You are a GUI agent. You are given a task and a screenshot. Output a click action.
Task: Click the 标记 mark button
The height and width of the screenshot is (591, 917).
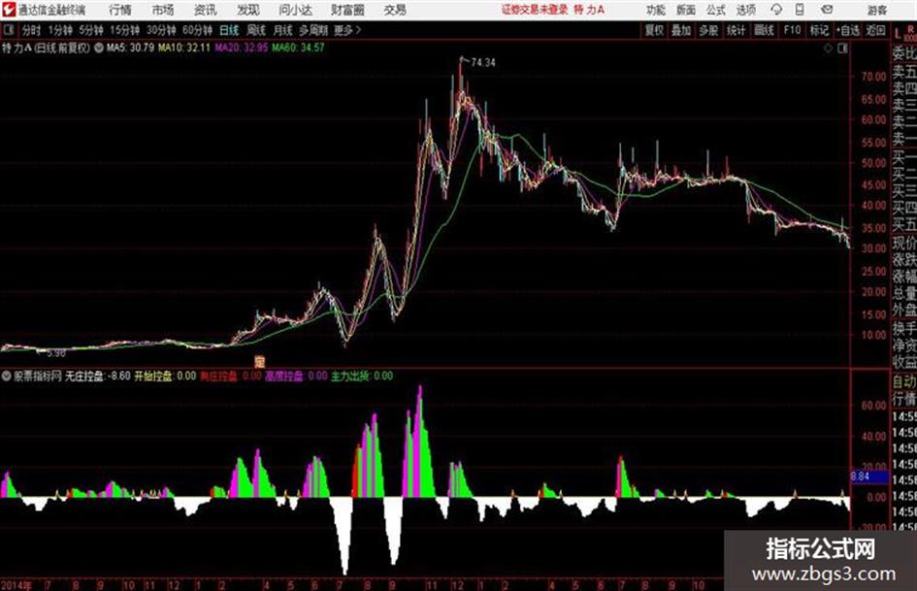coord(819,30)
